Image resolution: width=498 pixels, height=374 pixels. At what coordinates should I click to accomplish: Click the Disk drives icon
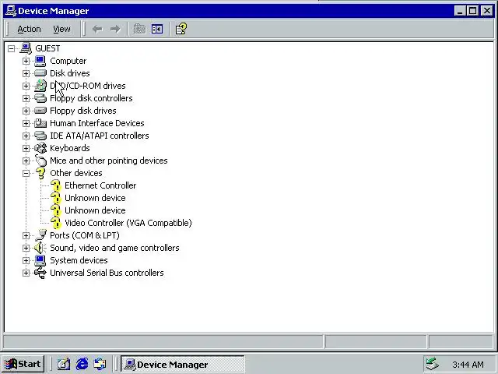tap(40, 73)
